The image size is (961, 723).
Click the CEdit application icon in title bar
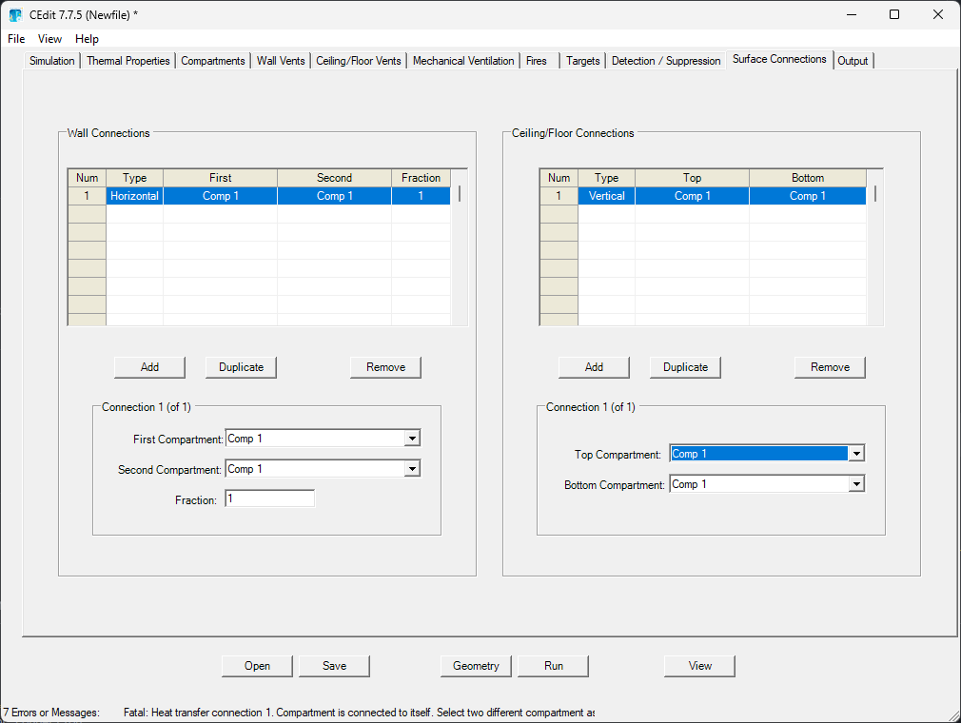[15, 15]
